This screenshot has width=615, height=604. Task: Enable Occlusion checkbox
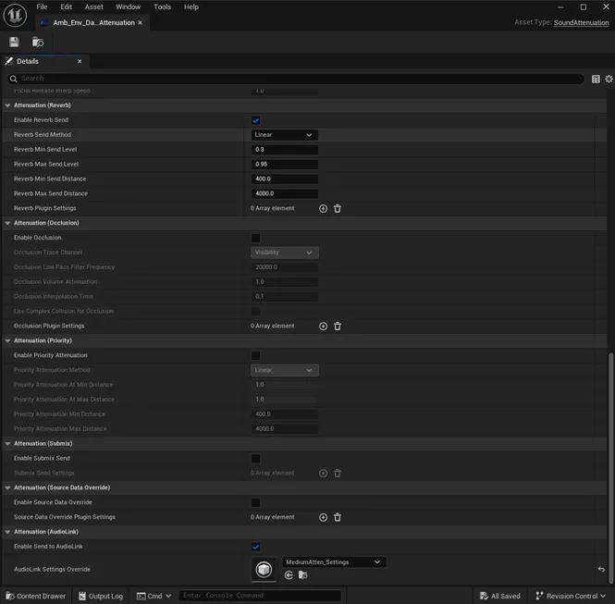coord(255,238)
